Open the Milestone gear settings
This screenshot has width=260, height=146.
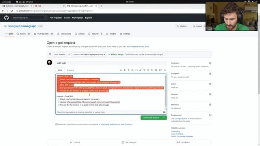pyautogui.click(x=210, y=105)
